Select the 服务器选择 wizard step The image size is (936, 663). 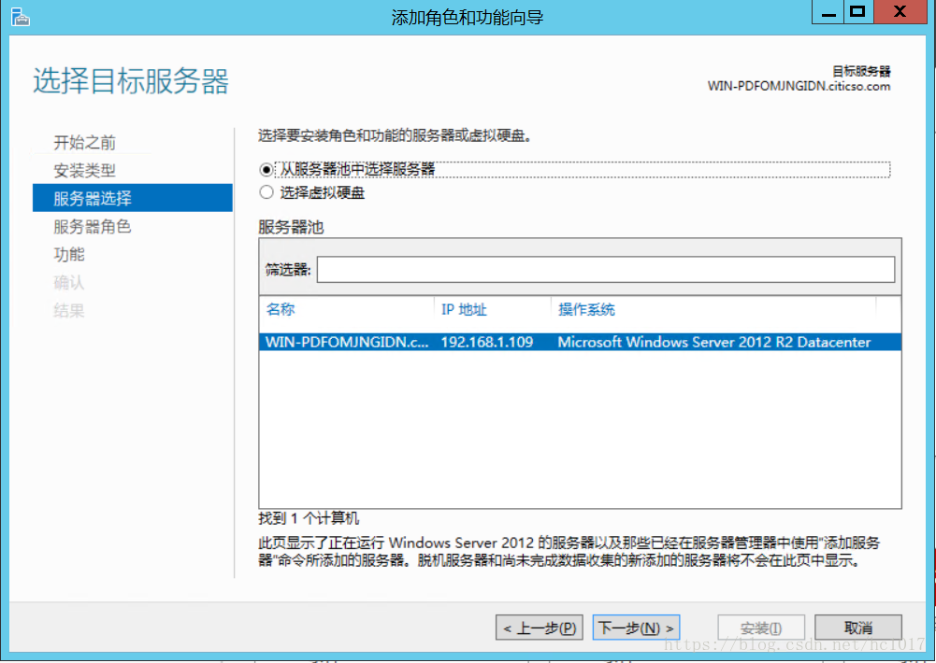[133, 198]
